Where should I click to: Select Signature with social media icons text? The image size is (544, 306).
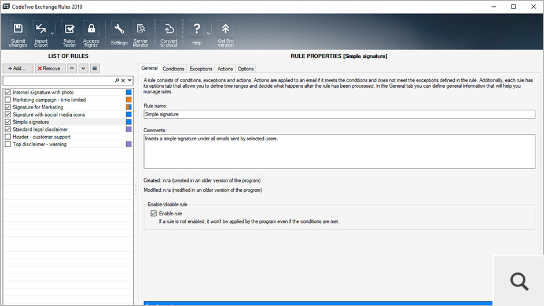[49, 114]
